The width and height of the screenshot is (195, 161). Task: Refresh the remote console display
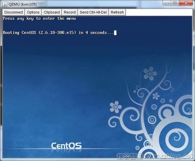pos(117,12)
